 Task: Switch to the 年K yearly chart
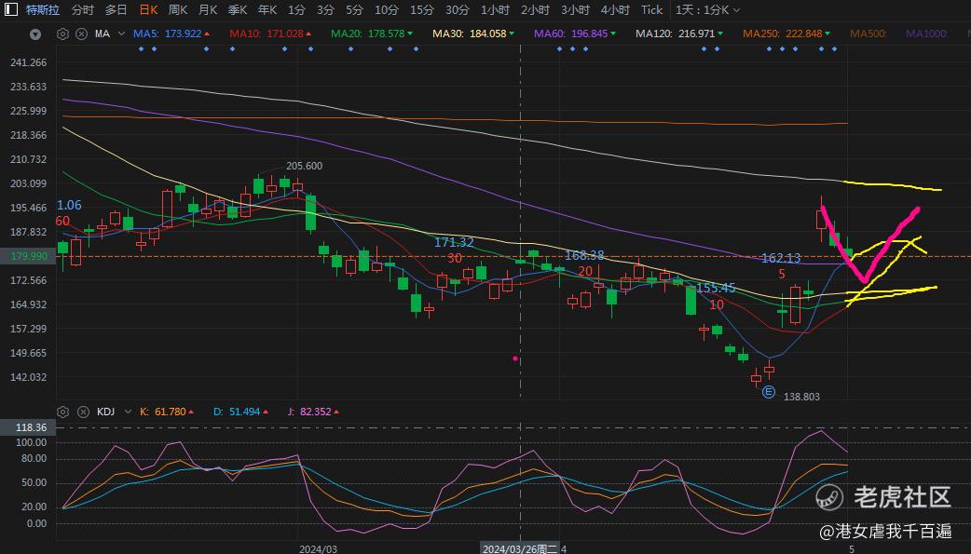[267, 10]
